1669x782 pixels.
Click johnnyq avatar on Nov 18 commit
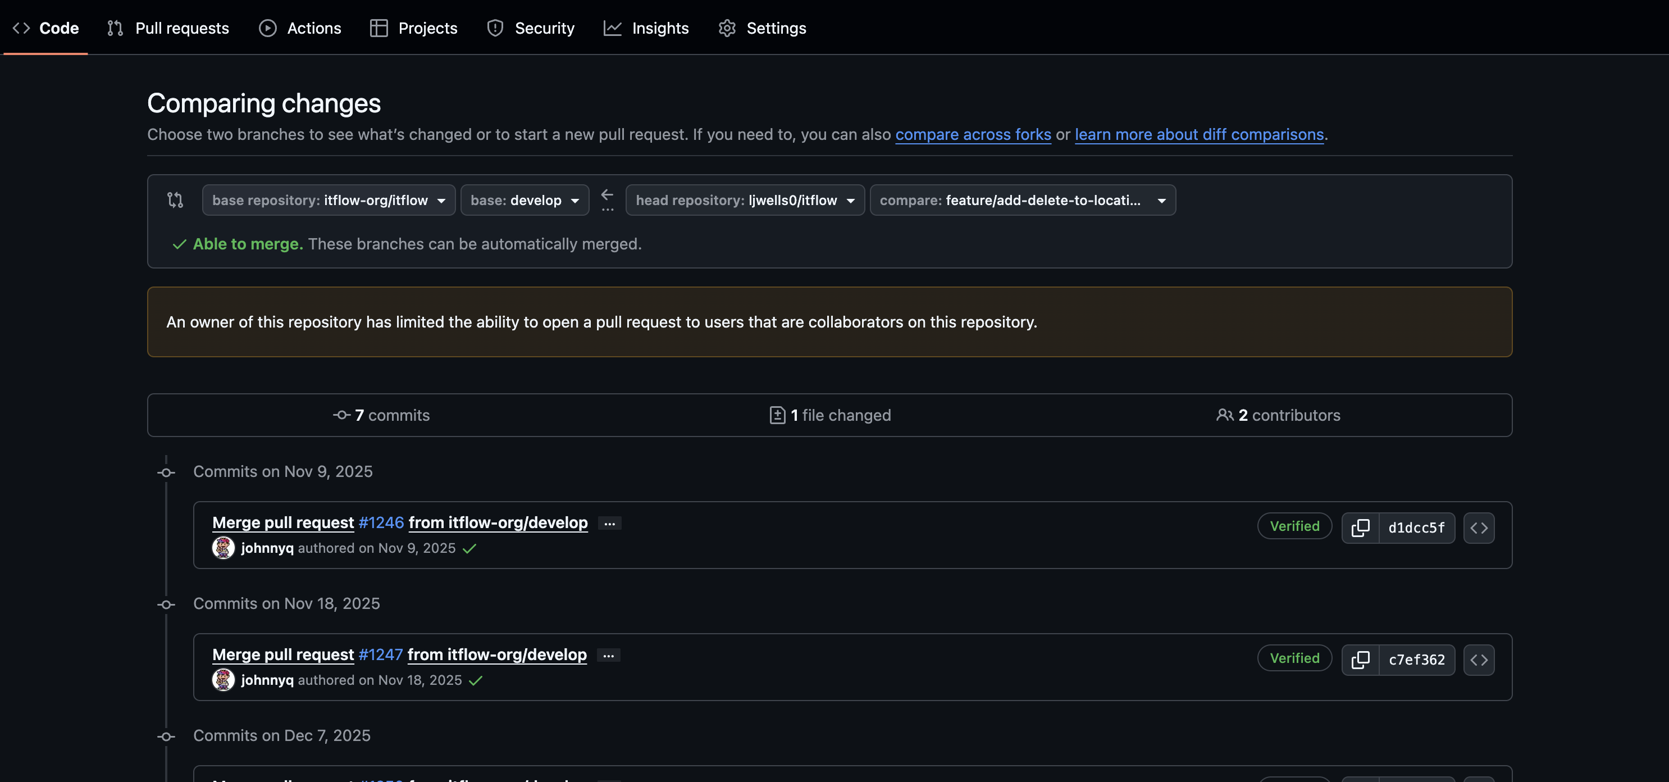pos(224,680)
